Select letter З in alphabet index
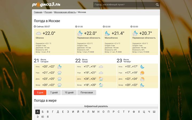Viewport: 192px width, 120px height. coord(68,112)
